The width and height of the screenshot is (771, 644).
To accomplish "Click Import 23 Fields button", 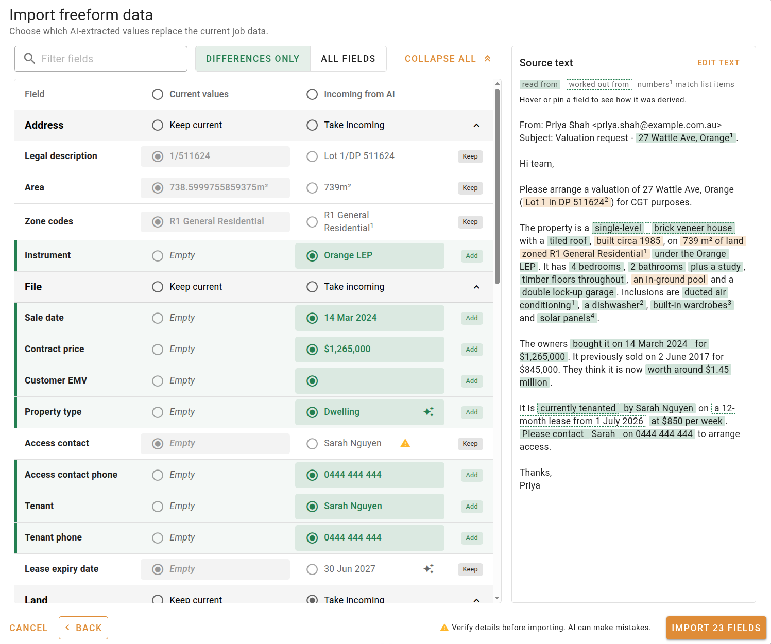I will coord(716,628).
